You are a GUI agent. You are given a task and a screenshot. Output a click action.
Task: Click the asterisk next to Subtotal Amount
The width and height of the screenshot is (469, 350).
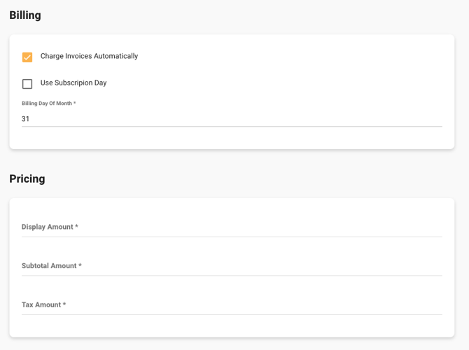click(x=80, y=266)
